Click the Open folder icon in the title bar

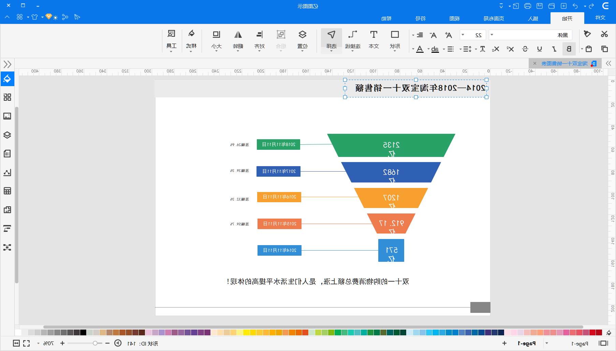click(552, 6)
